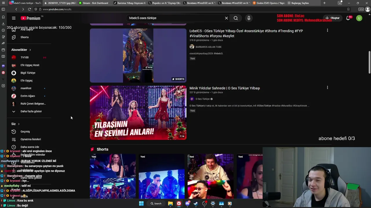
Task: Open the Wikipedia web panel
Action: tap(3, 79)
